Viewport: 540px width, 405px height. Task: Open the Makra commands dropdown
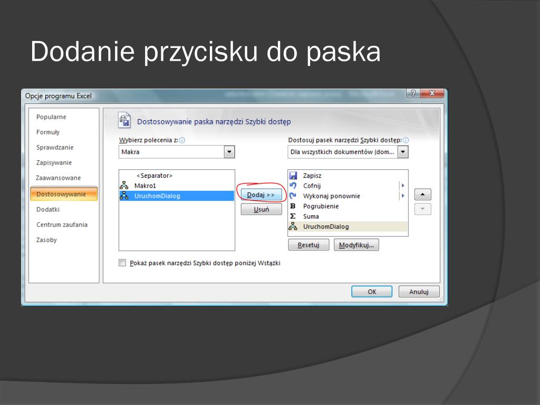229,152
